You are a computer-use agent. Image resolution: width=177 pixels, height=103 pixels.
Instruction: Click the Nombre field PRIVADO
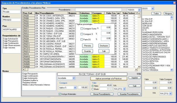tap(11, 20)
